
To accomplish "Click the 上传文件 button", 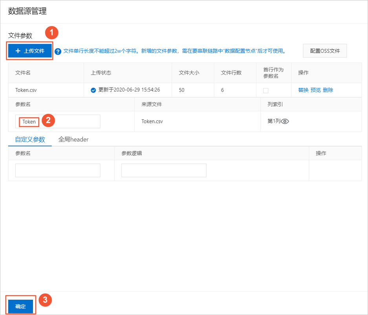I will (x=30, y=51).
